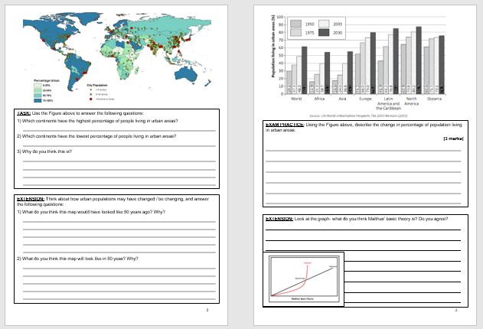483x329 pixels.
Task: Click the 'Malthus' Basic Theory' caption under the graph
Action: point(302,299)
